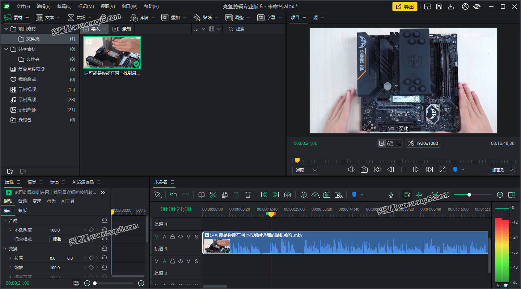Enter fullscreen preview mode

point(442,169)
